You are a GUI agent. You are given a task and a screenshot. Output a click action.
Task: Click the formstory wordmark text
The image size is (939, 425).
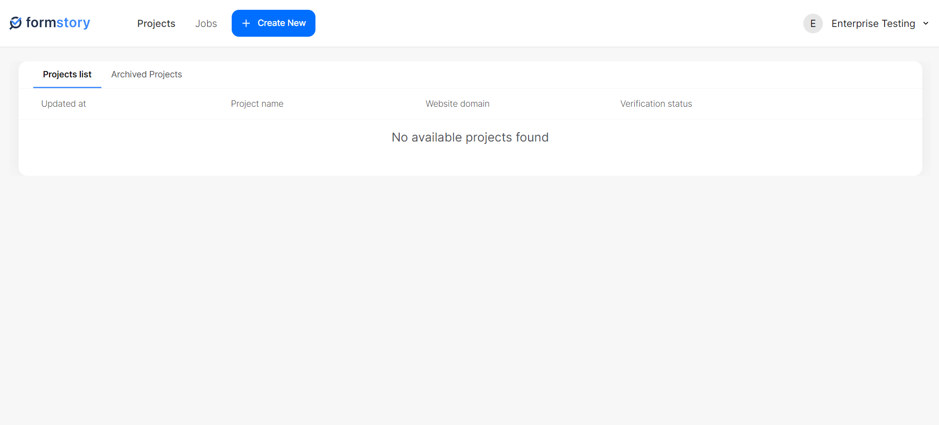point(58,23)
